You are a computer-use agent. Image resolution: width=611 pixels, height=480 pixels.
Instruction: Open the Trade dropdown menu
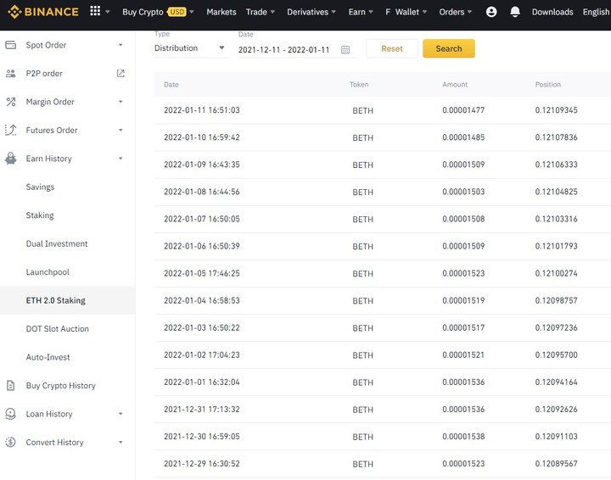pyautogui.click(x=261, y=12)
